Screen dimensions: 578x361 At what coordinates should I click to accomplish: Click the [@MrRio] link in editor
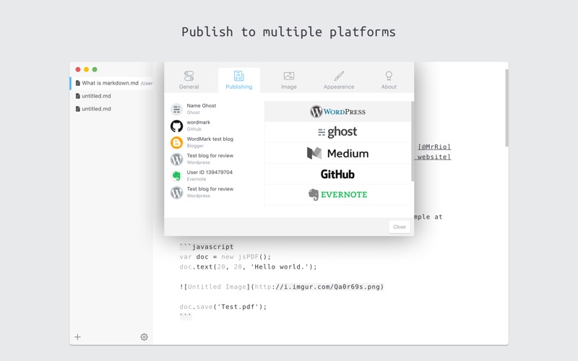[x=434, y=147]
